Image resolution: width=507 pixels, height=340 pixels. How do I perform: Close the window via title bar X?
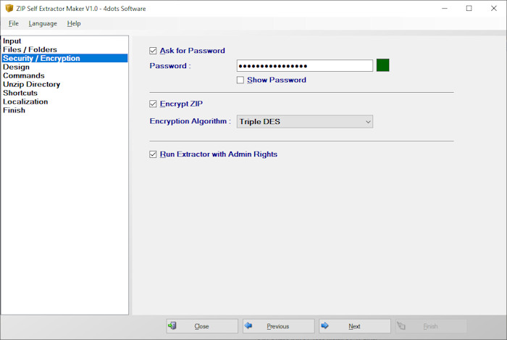click(494, 9)
